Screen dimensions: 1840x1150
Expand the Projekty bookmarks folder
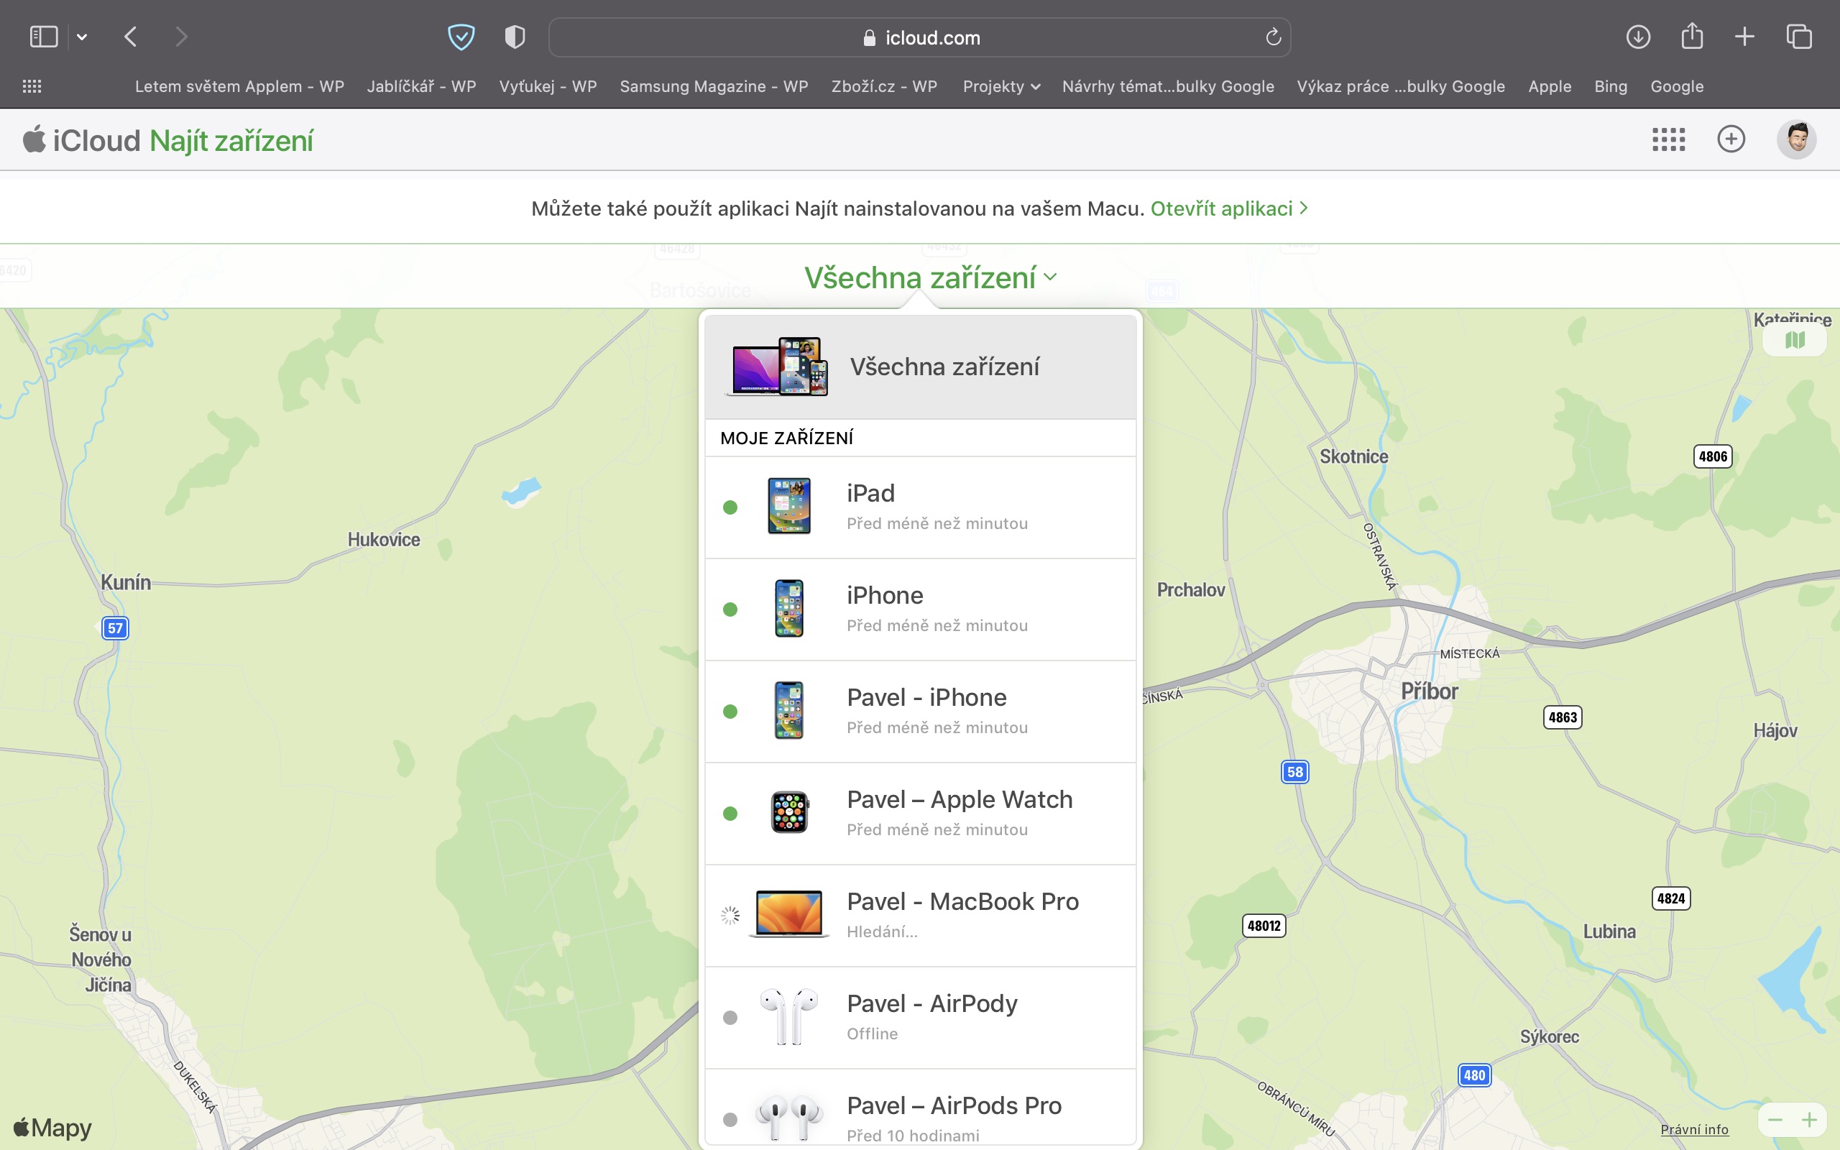pos(1000,87)
